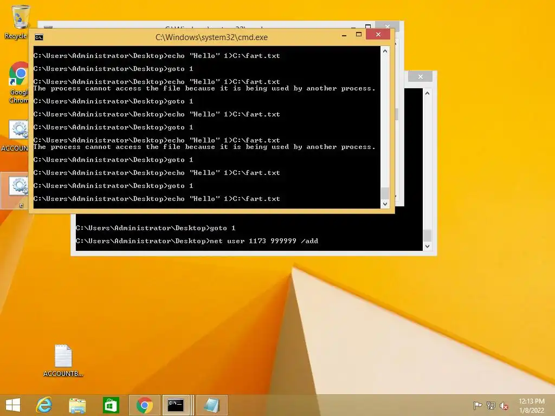Close the background cmd window on the right

[x=420, y=76]
